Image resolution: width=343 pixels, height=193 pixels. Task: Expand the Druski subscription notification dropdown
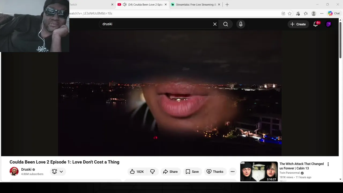point(58,172)
